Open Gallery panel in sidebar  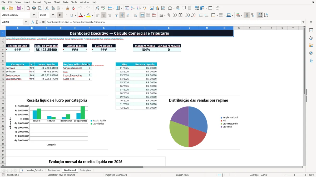pos(311,45)
